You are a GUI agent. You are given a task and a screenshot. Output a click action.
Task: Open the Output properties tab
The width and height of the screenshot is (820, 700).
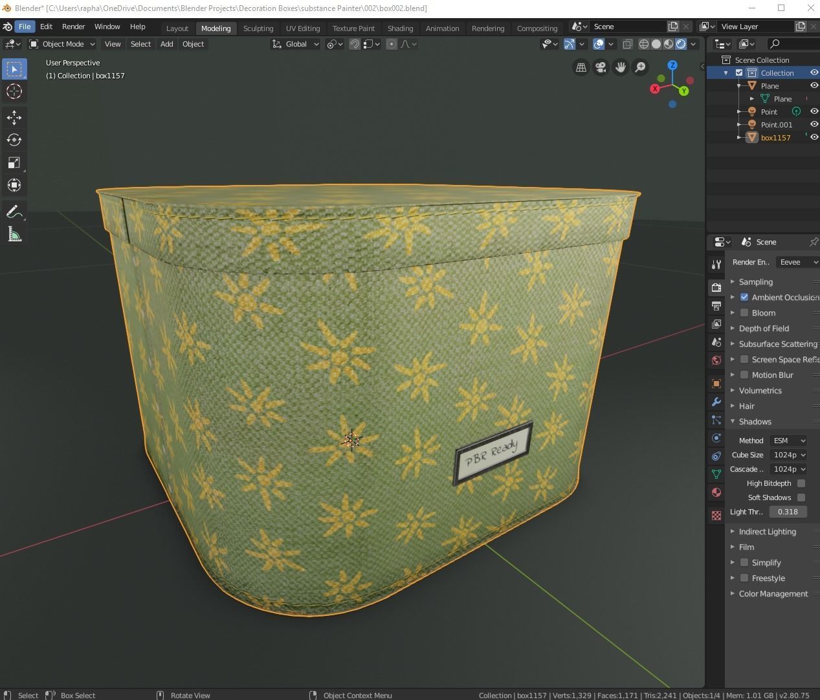(716, 306)
